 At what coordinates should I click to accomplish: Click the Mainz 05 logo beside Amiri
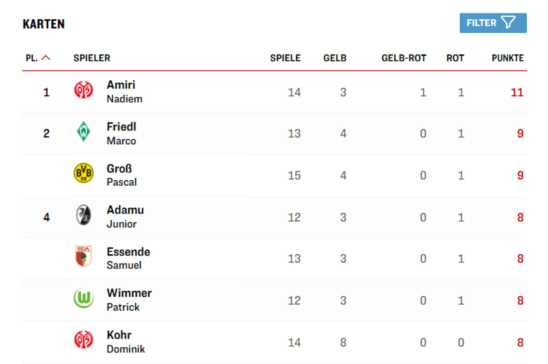point(83,91)
